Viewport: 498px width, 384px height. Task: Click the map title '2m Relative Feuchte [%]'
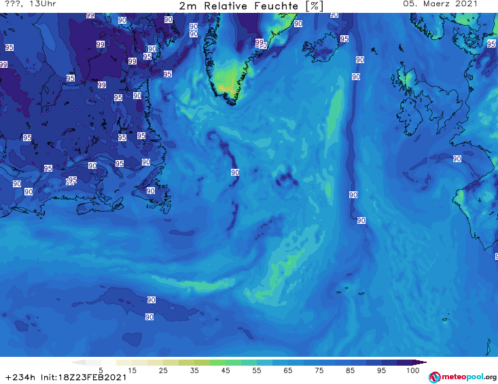[251, 5]
